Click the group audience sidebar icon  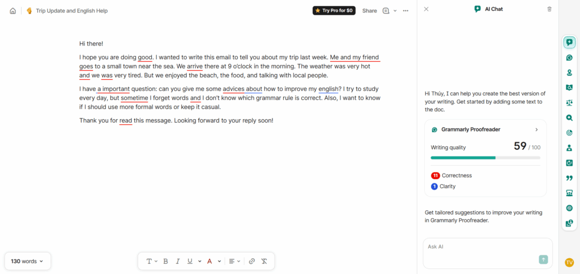(x=569, y=193)
